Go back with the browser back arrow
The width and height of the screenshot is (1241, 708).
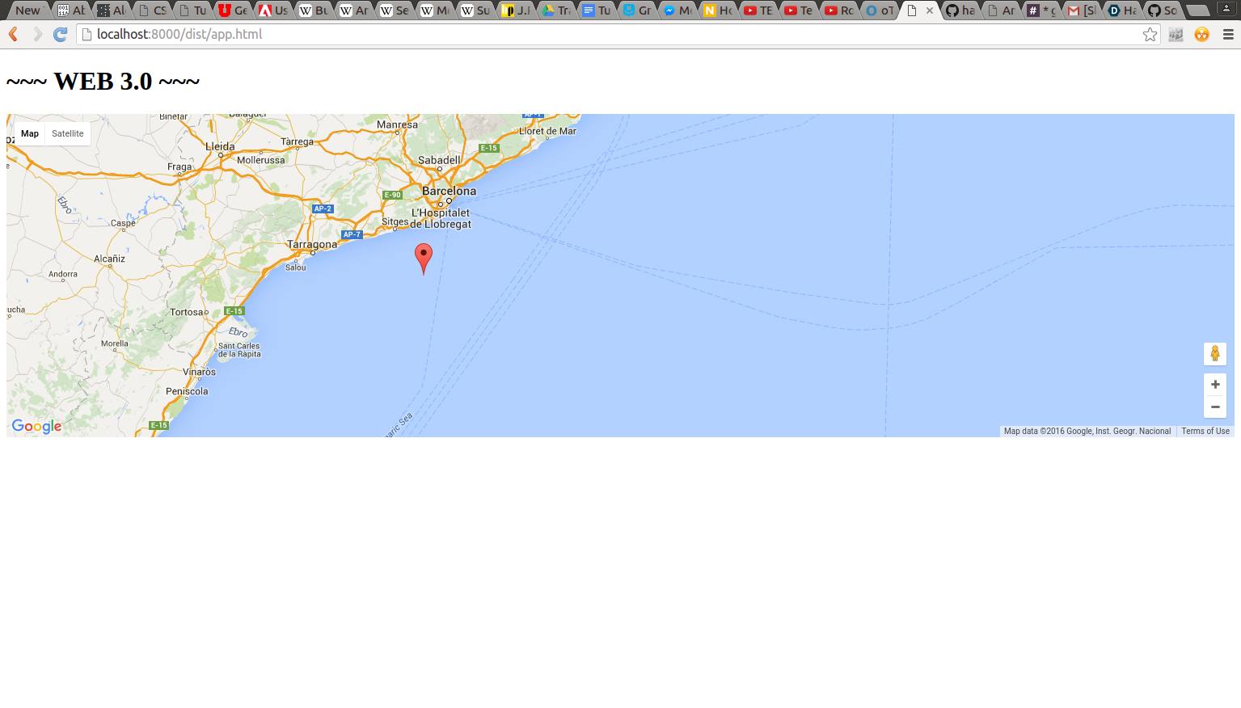click(13, 34)
